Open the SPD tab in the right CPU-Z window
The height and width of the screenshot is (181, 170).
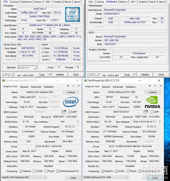[x=133, y=2]
